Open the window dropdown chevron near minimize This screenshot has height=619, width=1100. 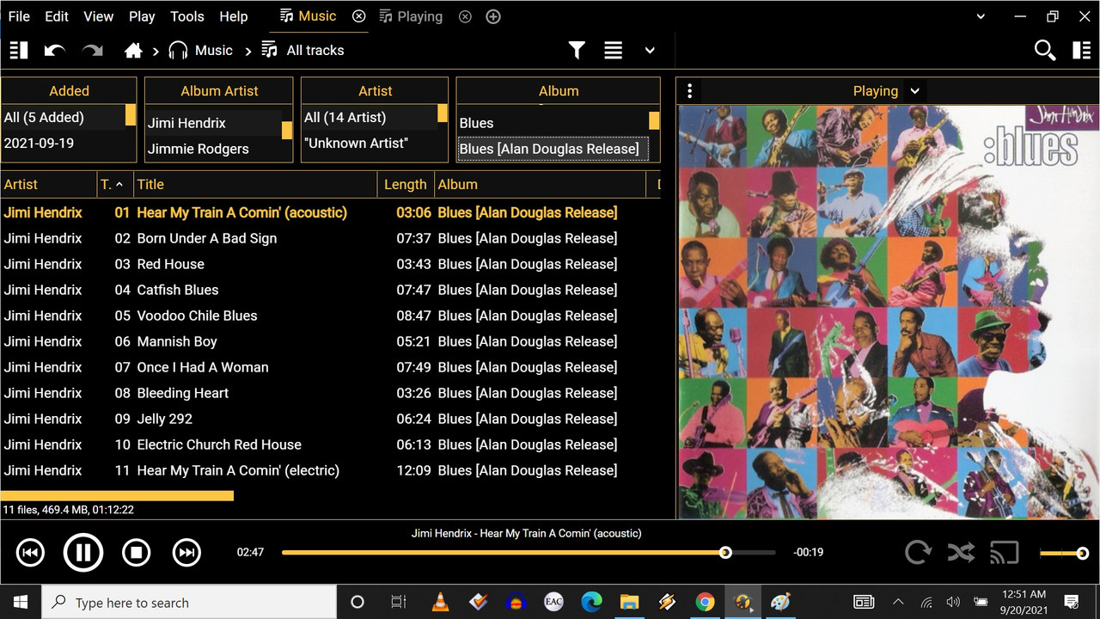coord(981,16)
